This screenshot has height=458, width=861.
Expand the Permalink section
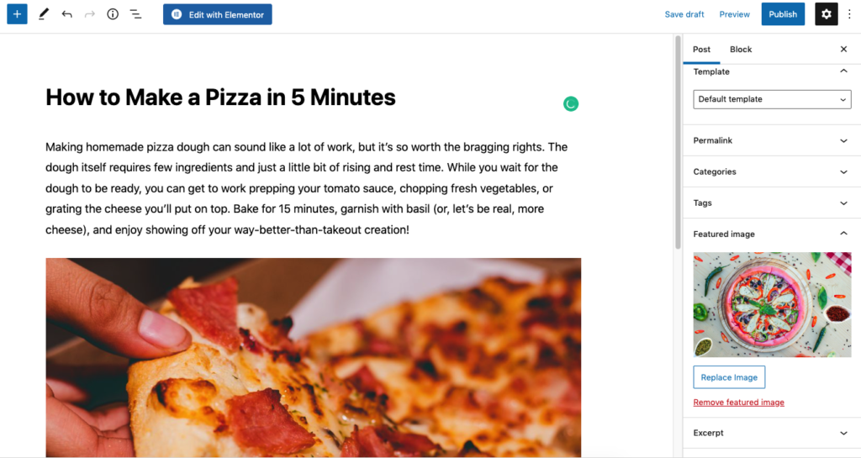click(772, 140)
